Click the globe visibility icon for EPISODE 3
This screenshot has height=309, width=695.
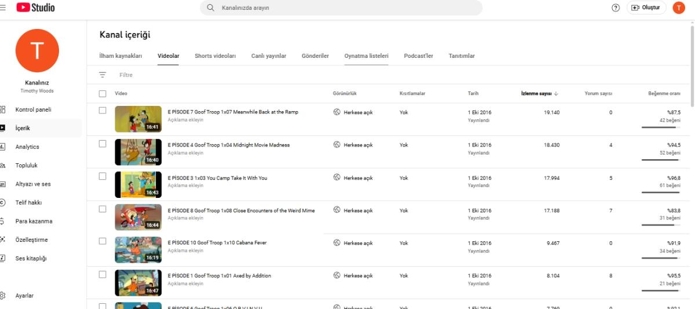click(x=336, y=178)
